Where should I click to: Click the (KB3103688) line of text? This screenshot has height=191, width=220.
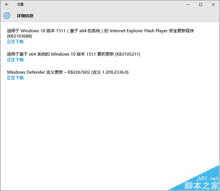pyautogui.click(x=19, y=36)
